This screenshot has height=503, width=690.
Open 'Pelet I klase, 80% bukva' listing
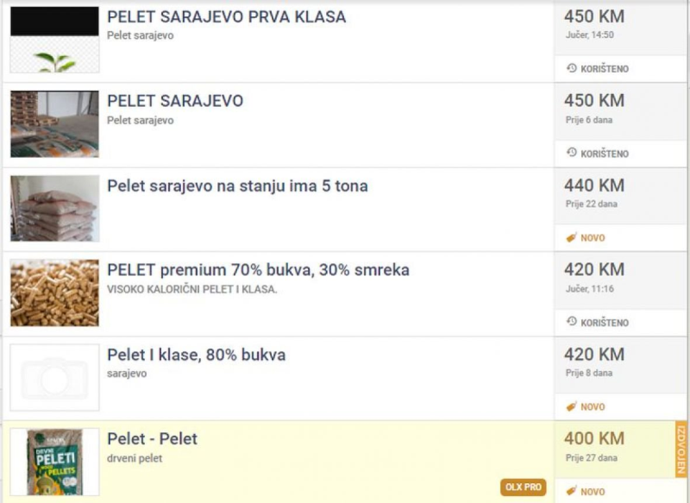pos(196,355)
